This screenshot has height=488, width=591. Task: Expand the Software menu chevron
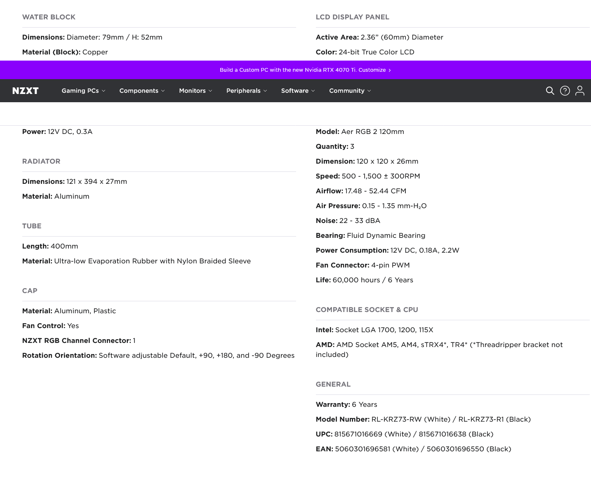[313, 91]
